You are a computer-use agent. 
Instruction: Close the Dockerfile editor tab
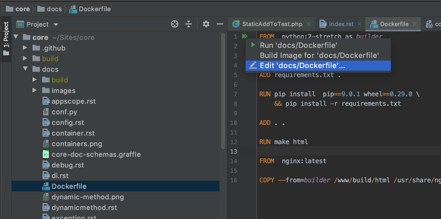pos(414,24)
